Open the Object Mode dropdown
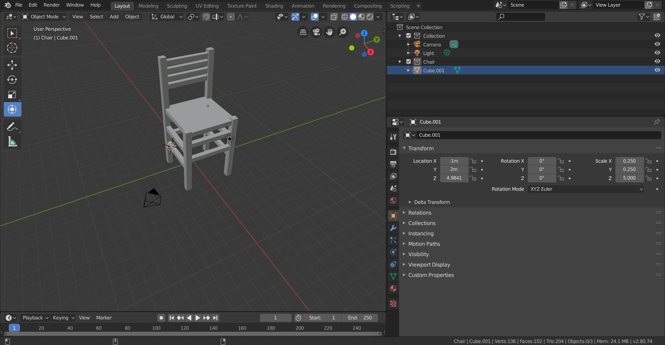The height and width of the screenshot is (345, 665). point(44,17)
